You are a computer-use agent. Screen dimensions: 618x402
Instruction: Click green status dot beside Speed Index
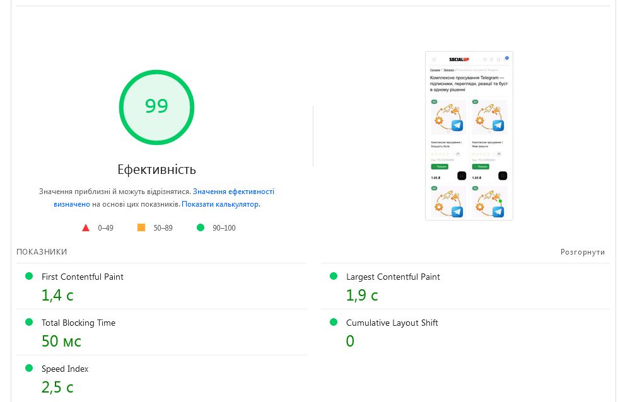pyautogui.click(x=28, y=368)
